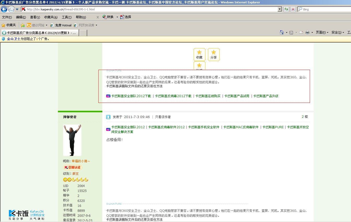351x222 pixels.
Task: Click the RSS feeds icon
Action: [291, 32]
